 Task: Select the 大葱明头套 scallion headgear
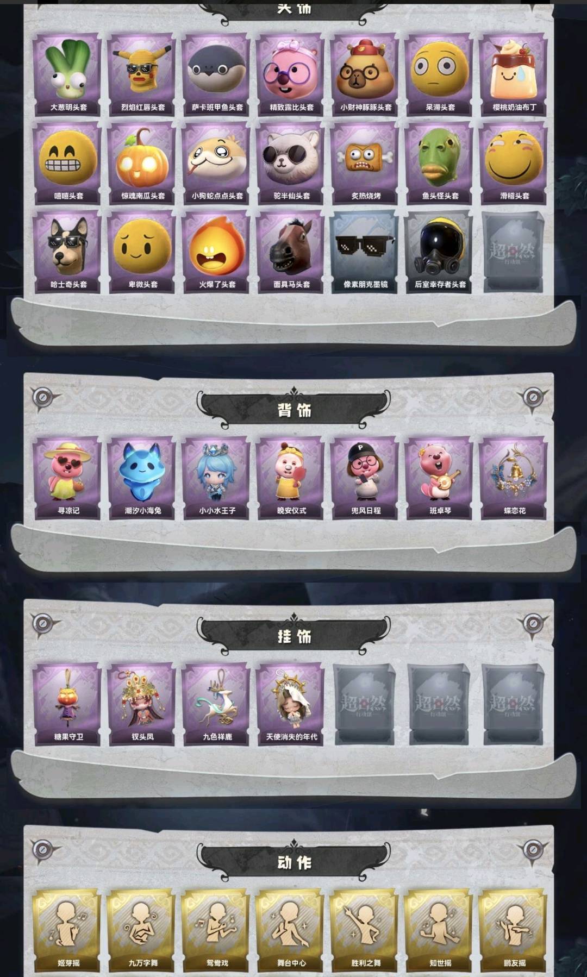point(67,74)
